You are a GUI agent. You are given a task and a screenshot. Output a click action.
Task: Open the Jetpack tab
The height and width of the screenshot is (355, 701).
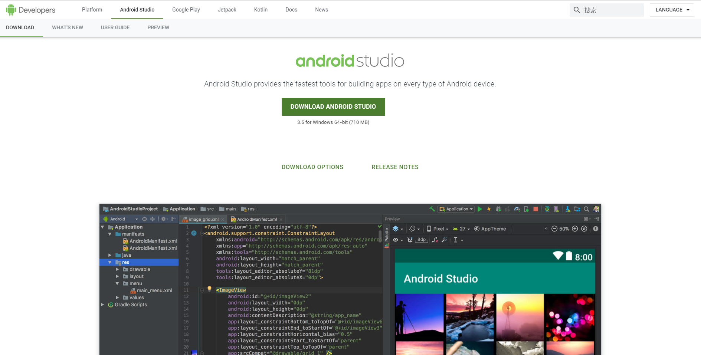click(227, 10)
